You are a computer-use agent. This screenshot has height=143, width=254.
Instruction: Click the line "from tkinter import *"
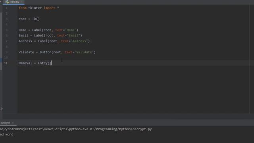pyautogui.click(x=39, y=8)
